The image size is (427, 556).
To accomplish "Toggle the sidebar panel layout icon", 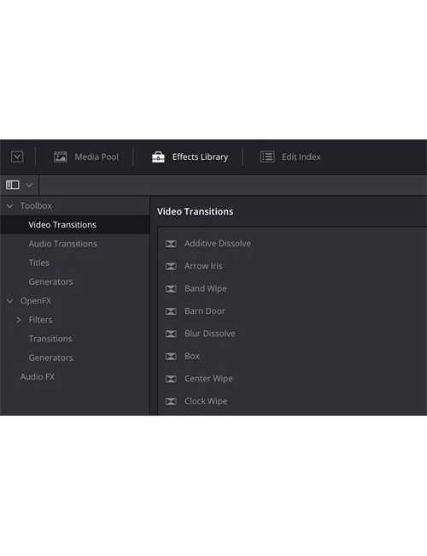I will pos(13,185).
